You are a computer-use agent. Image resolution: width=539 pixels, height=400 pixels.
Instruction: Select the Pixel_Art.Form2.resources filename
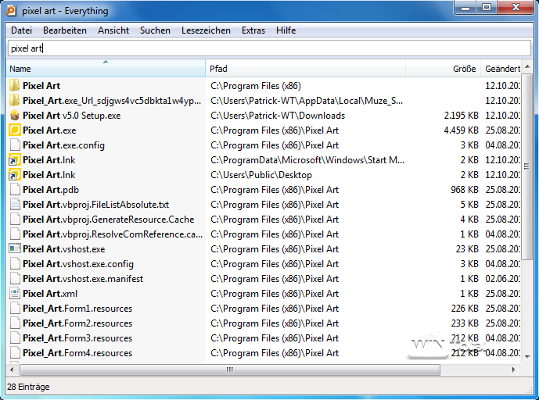click(77, 323)
